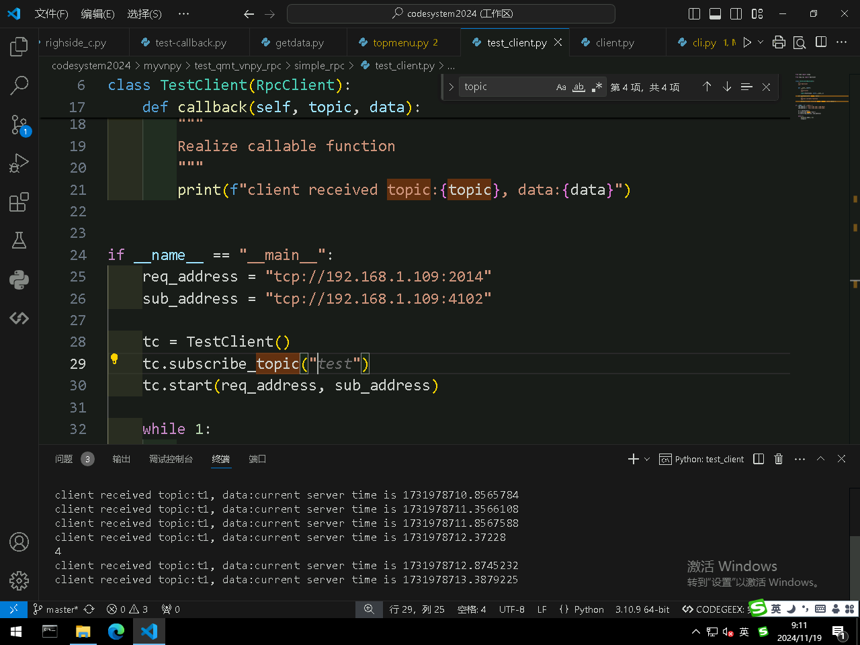Screen dimensions: 860x645
Task: Switch to the test-callback.py tab
Action: coord(190,42)
